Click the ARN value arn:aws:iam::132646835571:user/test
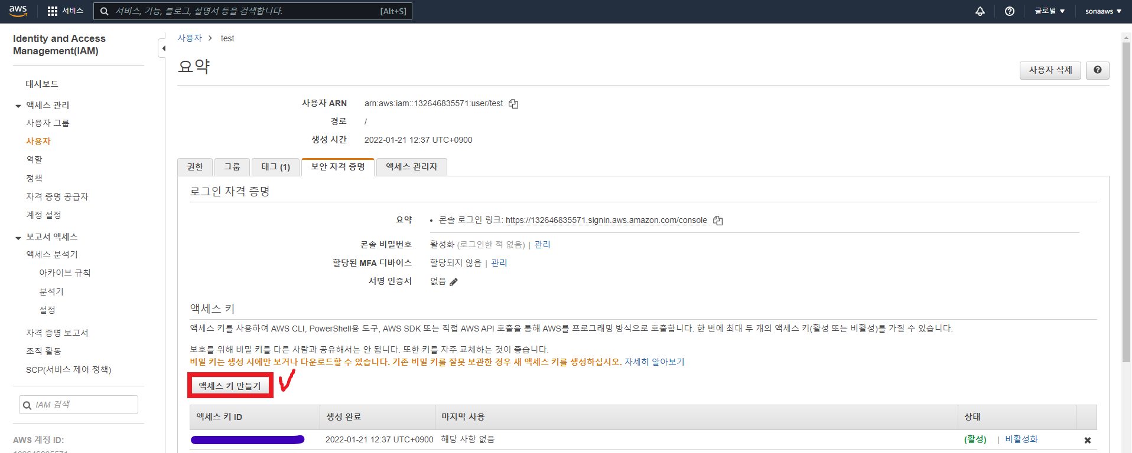1132x453 pixels. coord(434,104)
